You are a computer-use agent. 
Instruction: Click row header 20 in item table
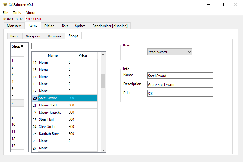tap(35, 98)
